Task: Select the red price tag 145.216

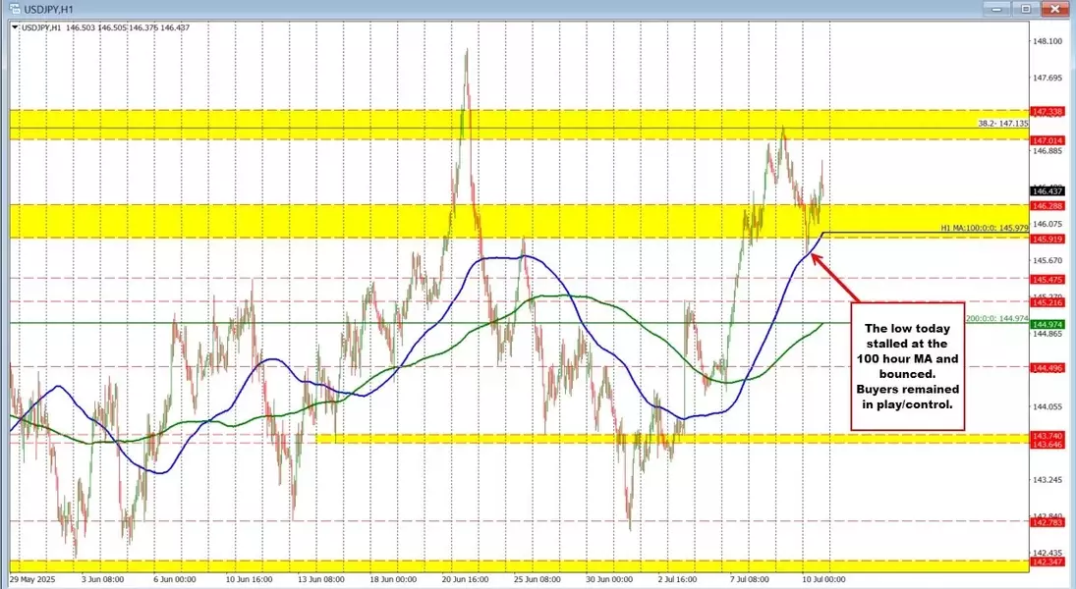Action: click(x=1048, y=302)
